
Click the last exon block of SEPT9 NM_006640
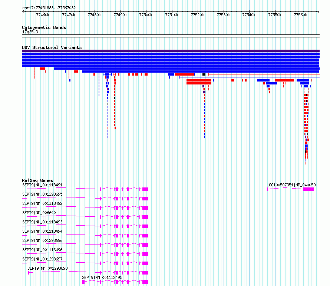tap(145, 217)
